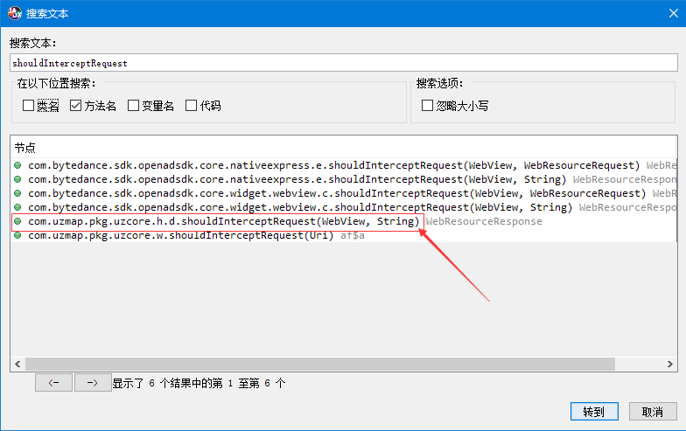Click the 转到 go-to button
Screen dimensions: 686x431
(594, 412)
